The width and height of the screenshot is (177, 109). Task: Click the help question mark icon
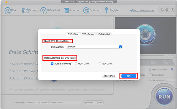(173, 10)
